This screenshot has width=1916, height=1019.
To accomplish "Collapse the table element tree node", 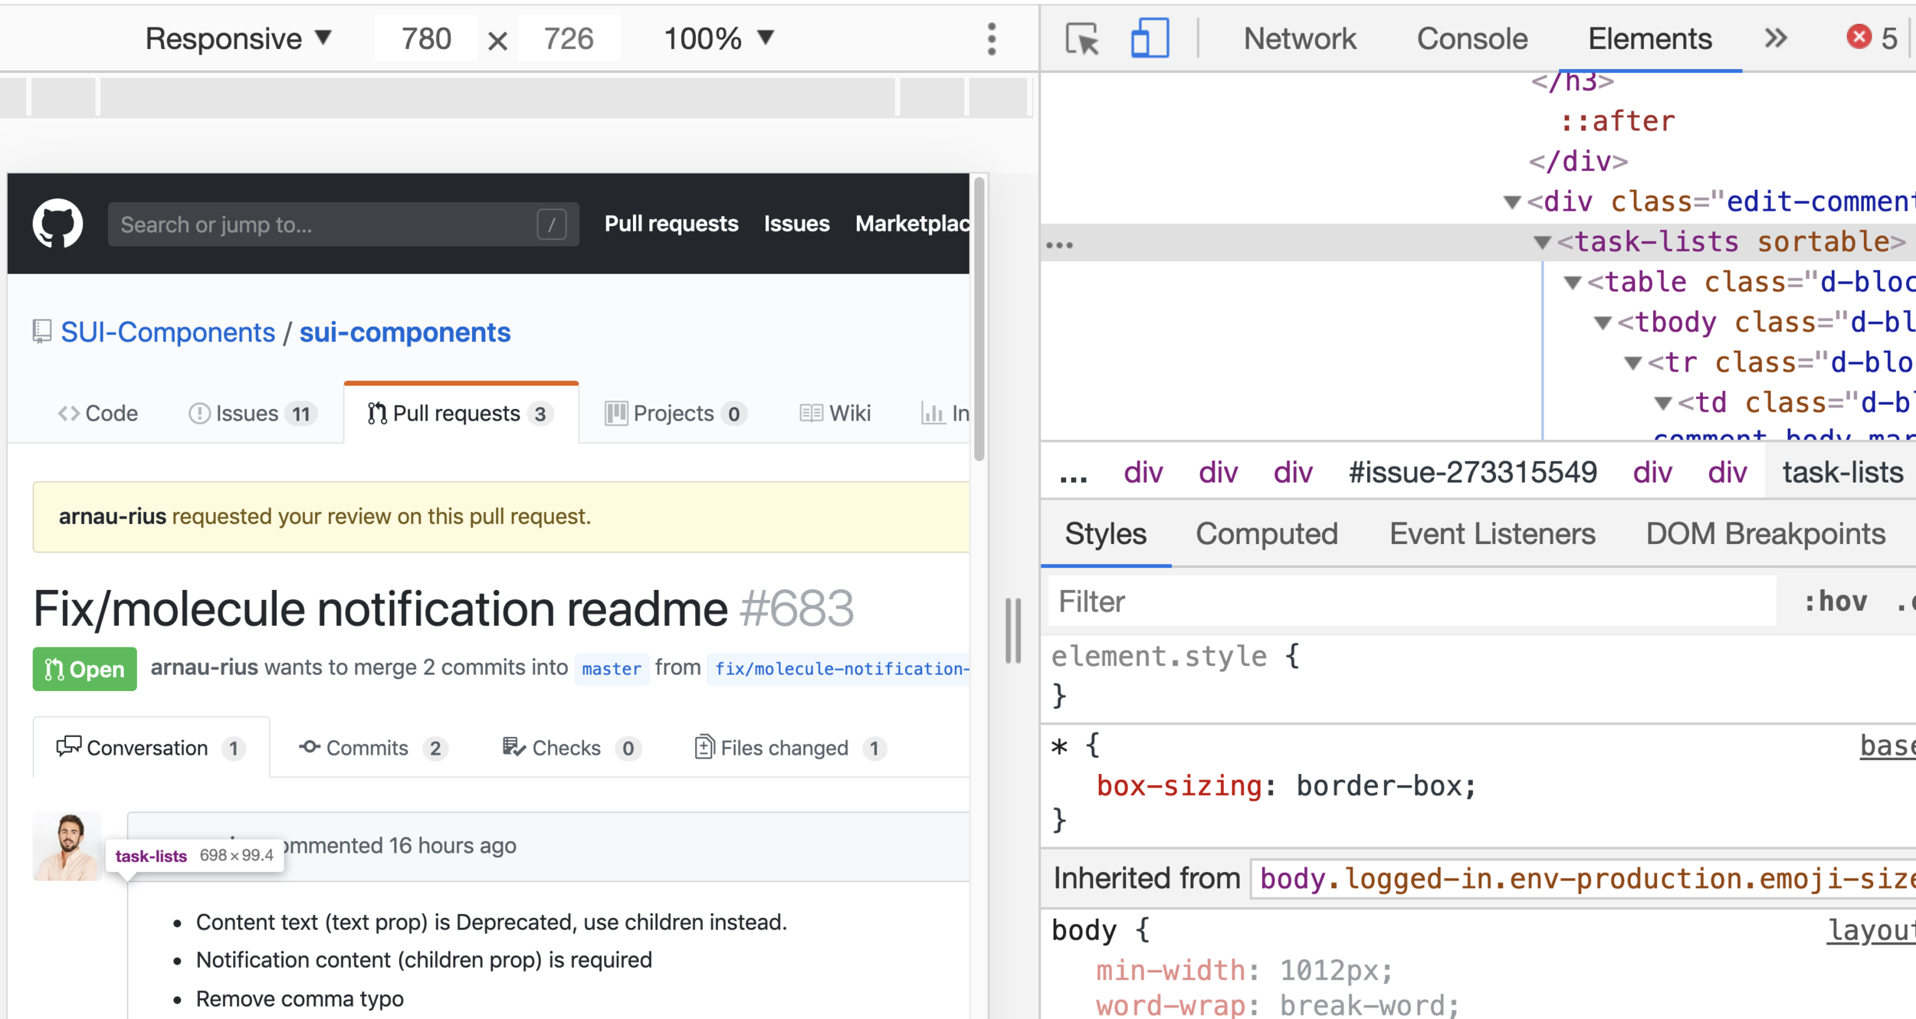I will click(1572, 283).
